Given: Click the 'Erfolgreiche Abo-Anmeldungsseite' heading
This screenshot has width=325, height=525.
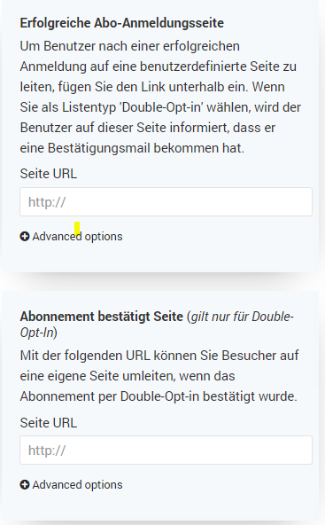Looking at the screenshot, I should 121,23.
